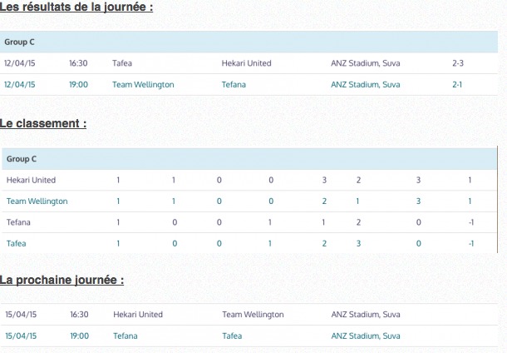507x353 pixels.
Task: Click ANZ Stadium, Suva in the 2-1 result row
Action: (365, 84)
